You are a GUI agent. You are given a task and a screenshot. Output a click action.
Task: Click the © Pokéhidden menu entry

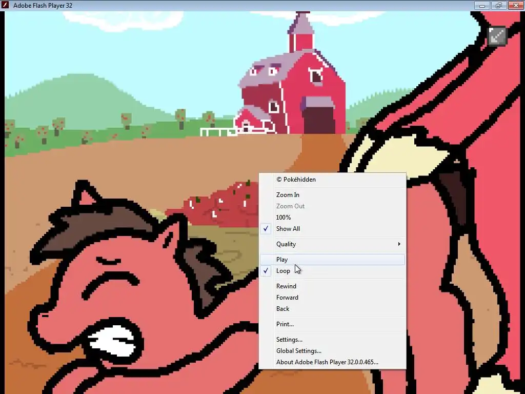point(332,179)
